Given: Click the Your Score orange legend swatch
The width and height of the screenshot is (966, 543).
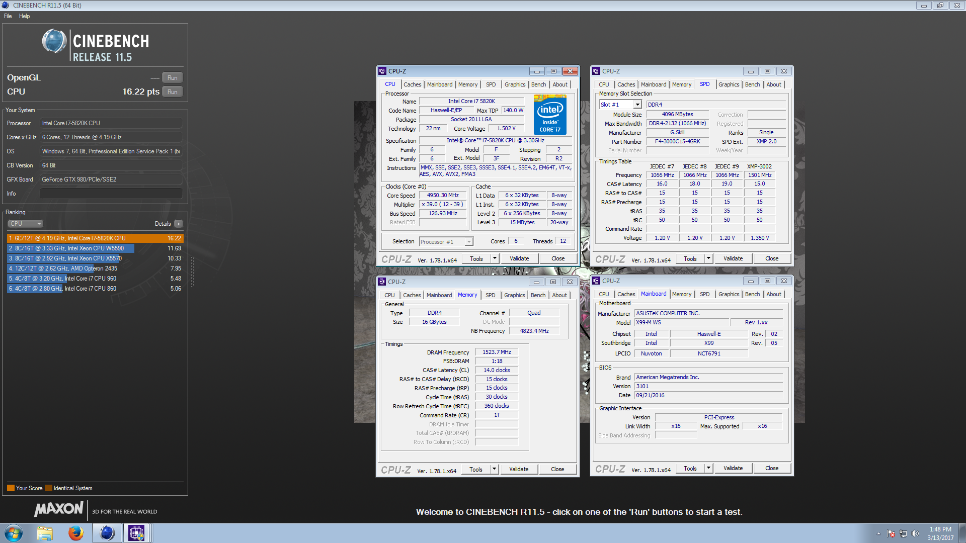Looking at the screenshot, I should (x=11, y=488).
